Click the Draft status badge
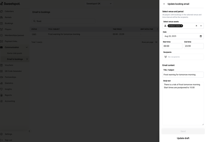206x142 pixels. coord(34,34)
